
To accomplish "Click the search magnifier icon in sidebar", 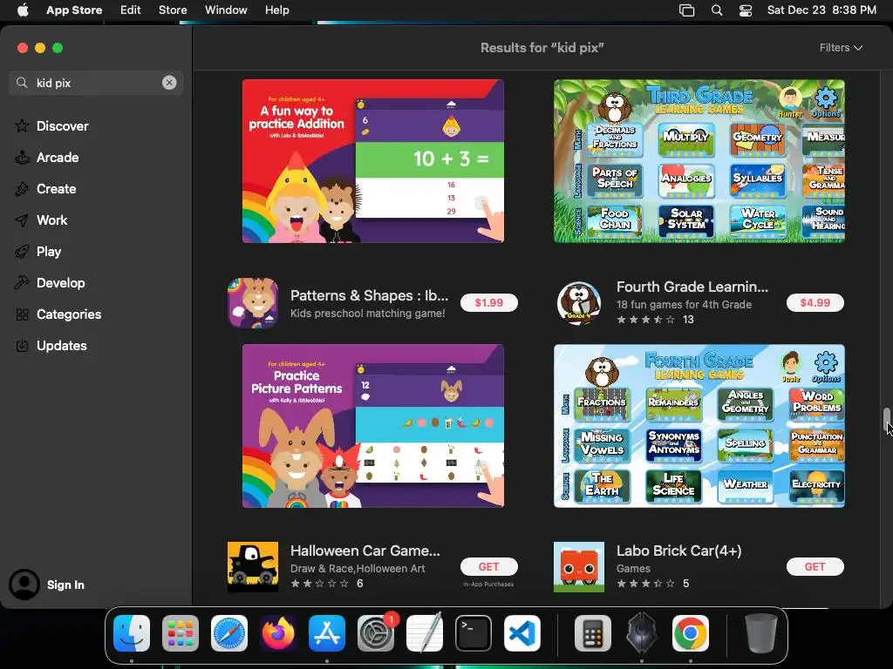I will pyautogui.click(x=22, y=83).
